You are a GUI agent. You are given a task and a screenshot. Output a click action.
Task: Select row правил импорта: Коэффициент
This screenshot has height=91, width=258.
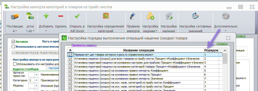(145, 71)
